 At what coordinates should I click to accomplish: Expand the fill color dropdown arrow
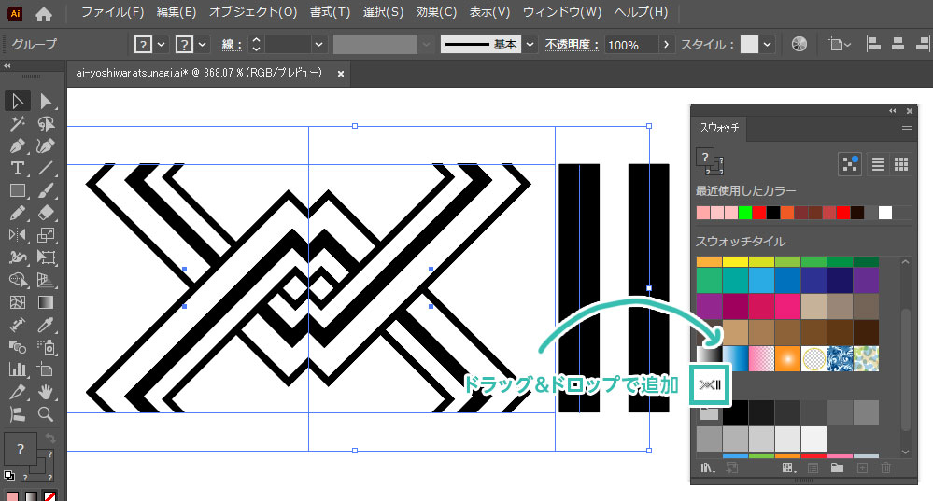click(x=162, y=45)
